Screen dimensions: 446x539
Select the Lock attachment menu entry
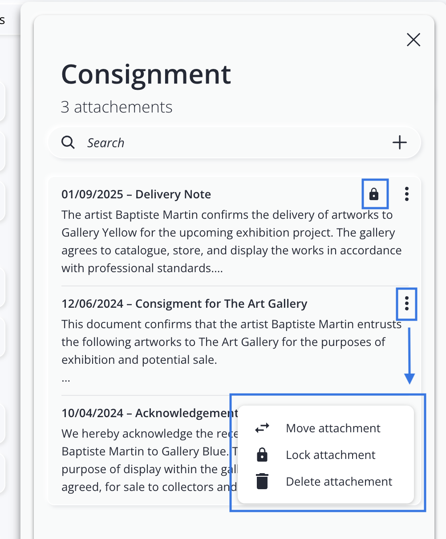(x=330, y=455)
